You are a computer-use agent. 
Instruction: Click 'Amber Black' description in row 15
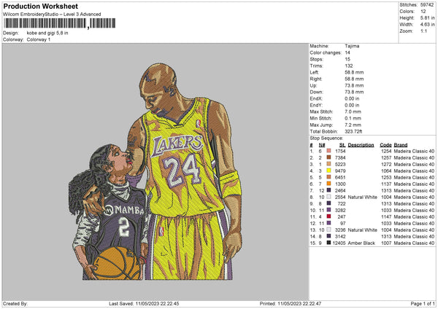[361, 243]
